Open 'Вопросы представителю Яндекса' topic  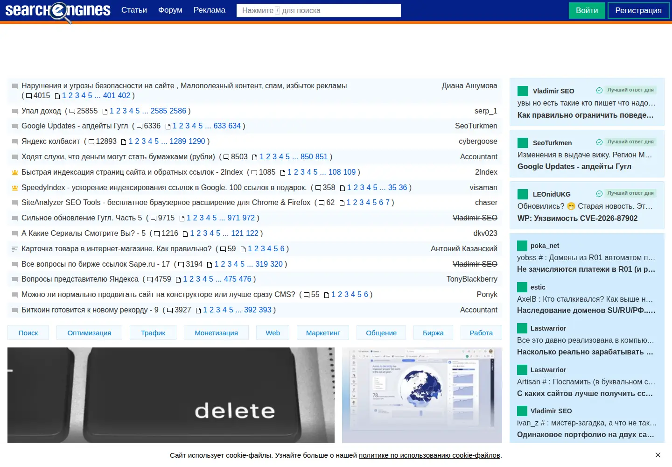tap(80, 279)
